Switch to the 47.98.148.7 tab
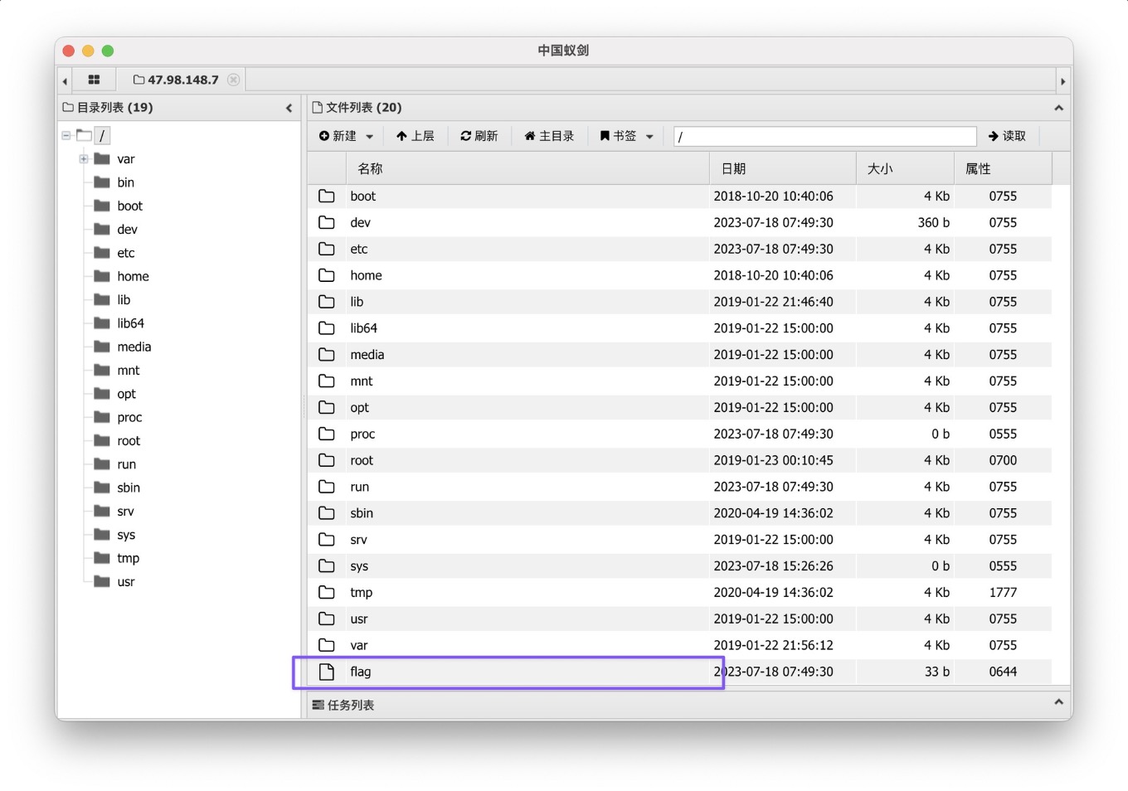Image resolution: width=1128 pixels, height=791 pixels. pyautogui.click(x=176, y=80)
